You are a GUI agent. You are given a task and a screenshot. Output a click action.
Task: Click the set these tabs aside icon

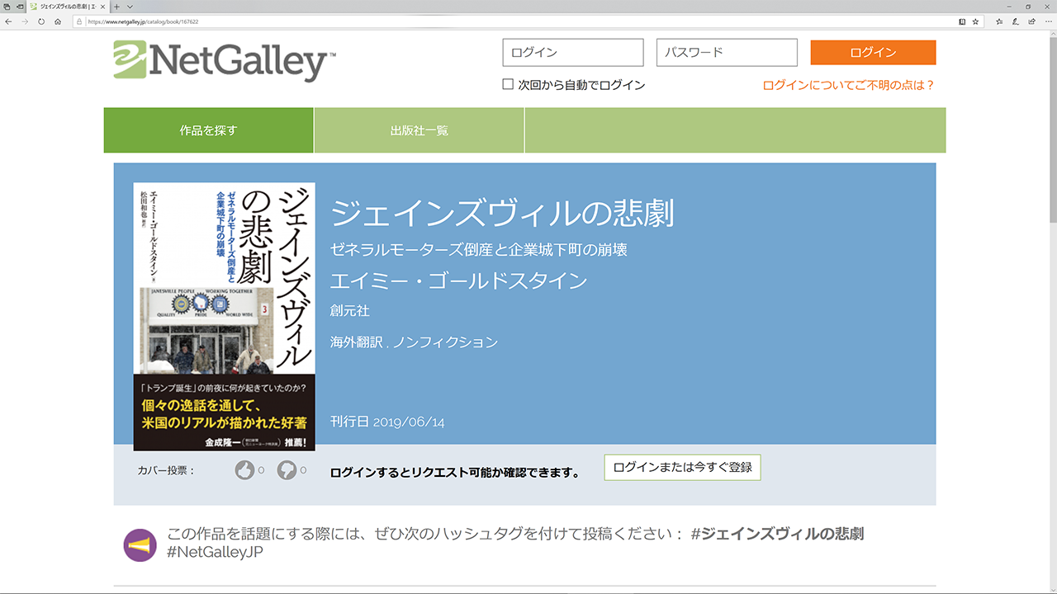(x=20, y=6)
